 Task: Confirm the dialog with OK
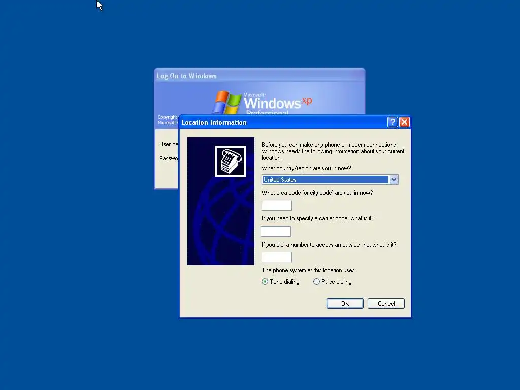coord(345,304)
